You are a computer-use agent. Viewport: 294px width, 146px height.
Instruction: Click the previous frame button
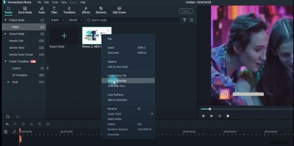(203, 116)
